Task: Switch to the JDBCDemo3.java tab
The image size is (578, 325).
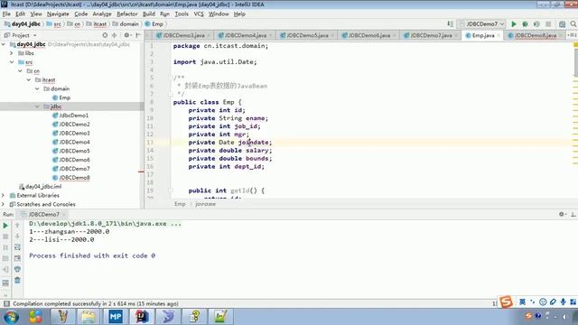Action: tap(183, 35)
